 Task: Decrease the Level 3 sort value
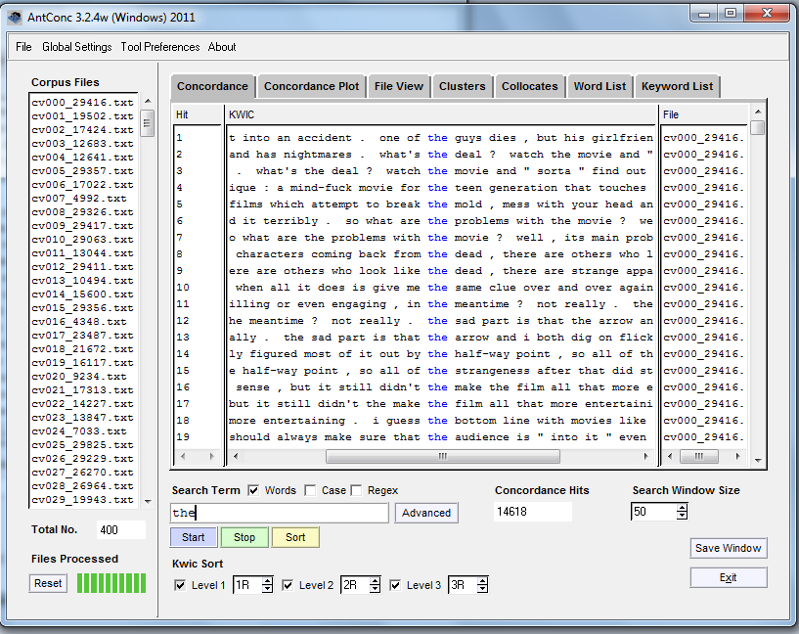pyautogui.click(x=482, y=590)
